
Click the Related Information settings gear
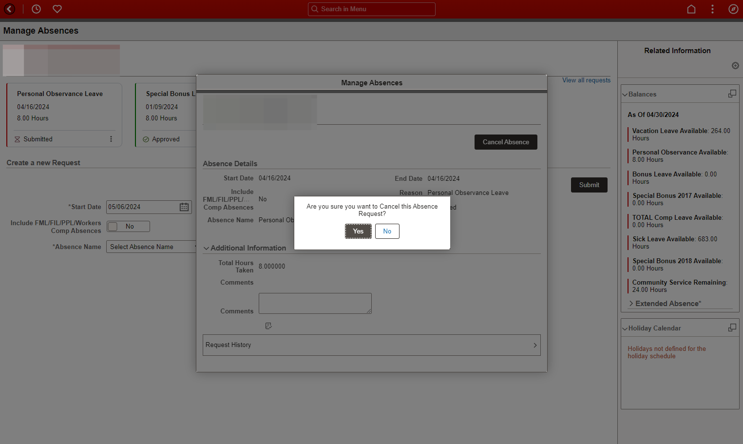point(735,65)
